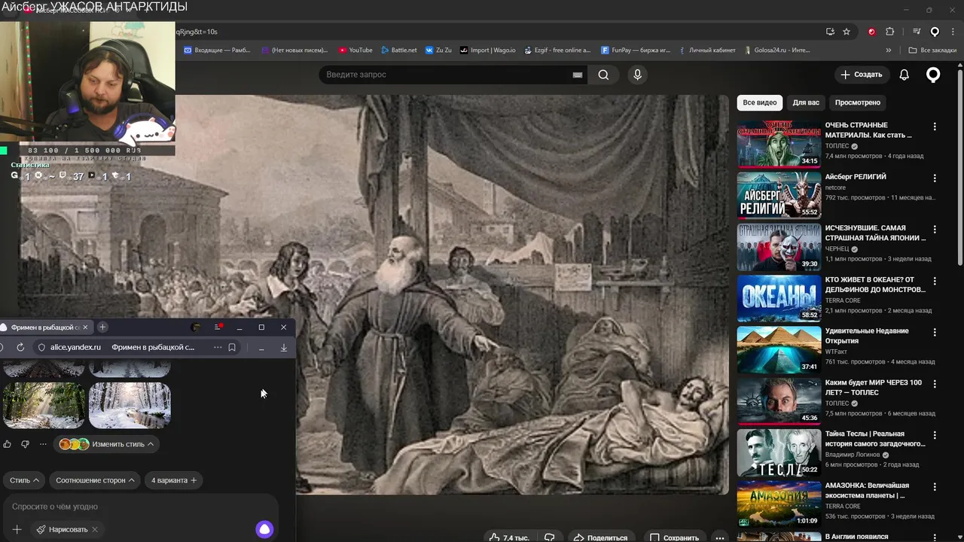
Task: Select the 'Все видео' filter chip
Action: pyautogui.click(x=759, y=102)
